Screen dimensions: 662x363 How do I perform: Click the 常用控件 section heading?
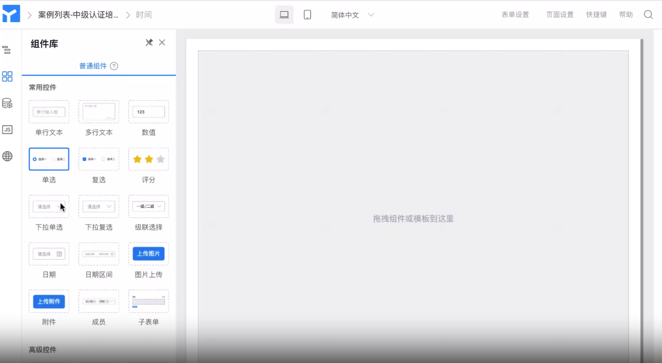tap(43, 87)
